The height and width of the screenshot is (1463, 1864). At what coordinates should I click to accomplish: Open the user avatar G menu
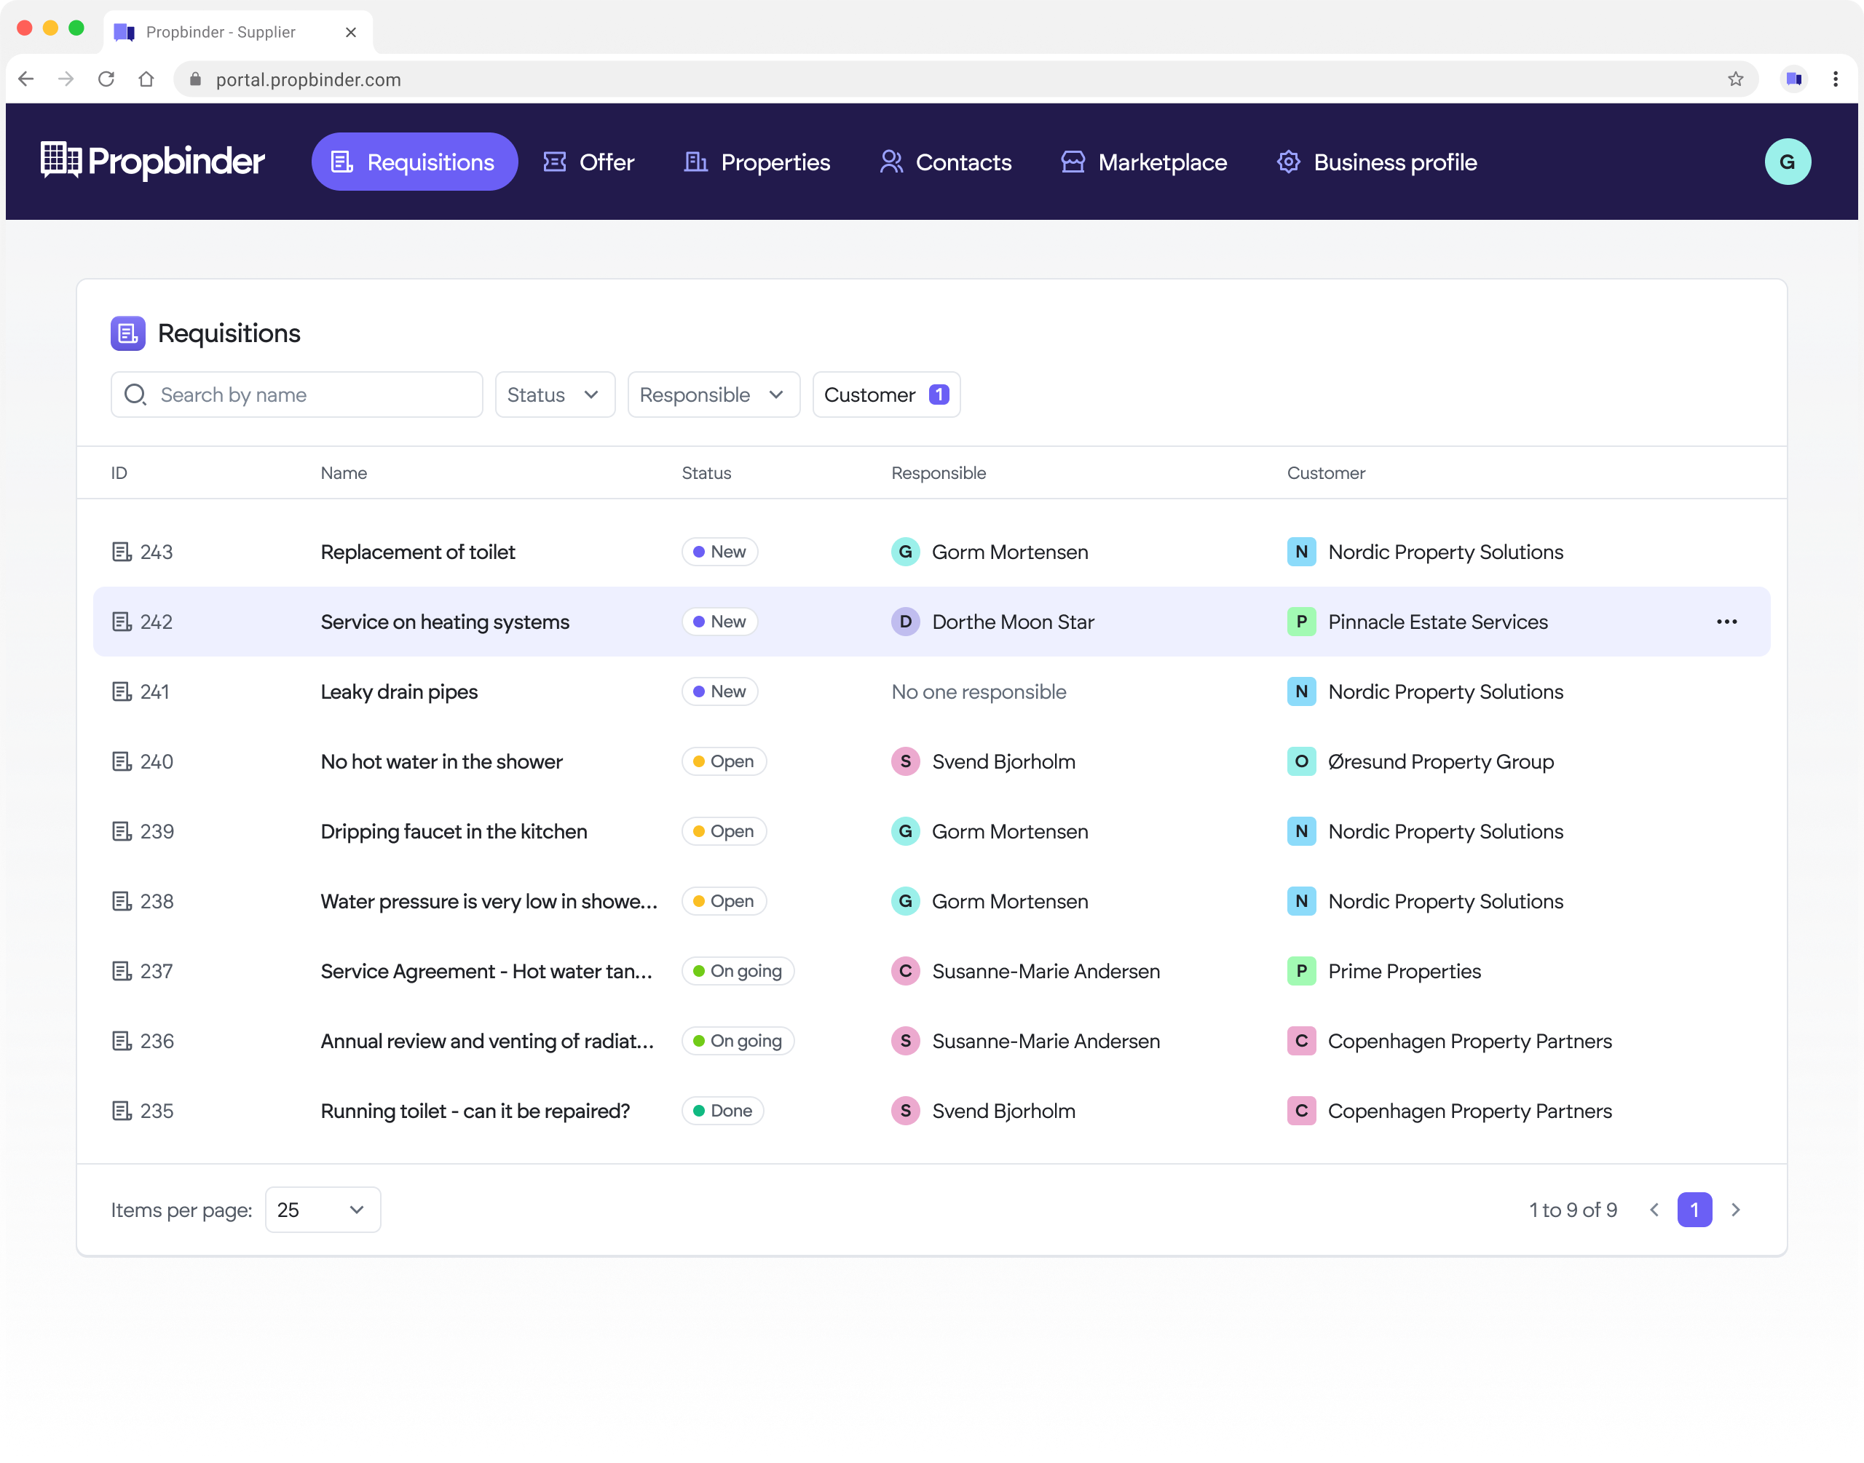(1787, 162)
